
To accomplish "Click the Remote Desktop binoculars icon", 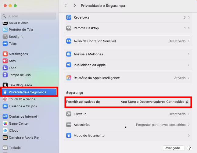I will [69, 28].
